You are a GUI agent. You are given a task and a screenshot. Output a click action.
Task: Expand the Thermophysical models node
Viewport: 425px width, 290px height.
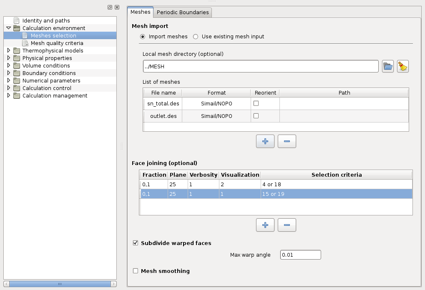point(8,50)
